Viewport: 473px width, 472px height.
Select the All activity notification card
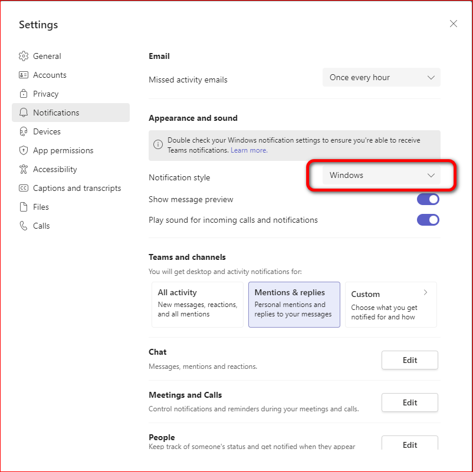pyautogui.click(x=197, y=305)
